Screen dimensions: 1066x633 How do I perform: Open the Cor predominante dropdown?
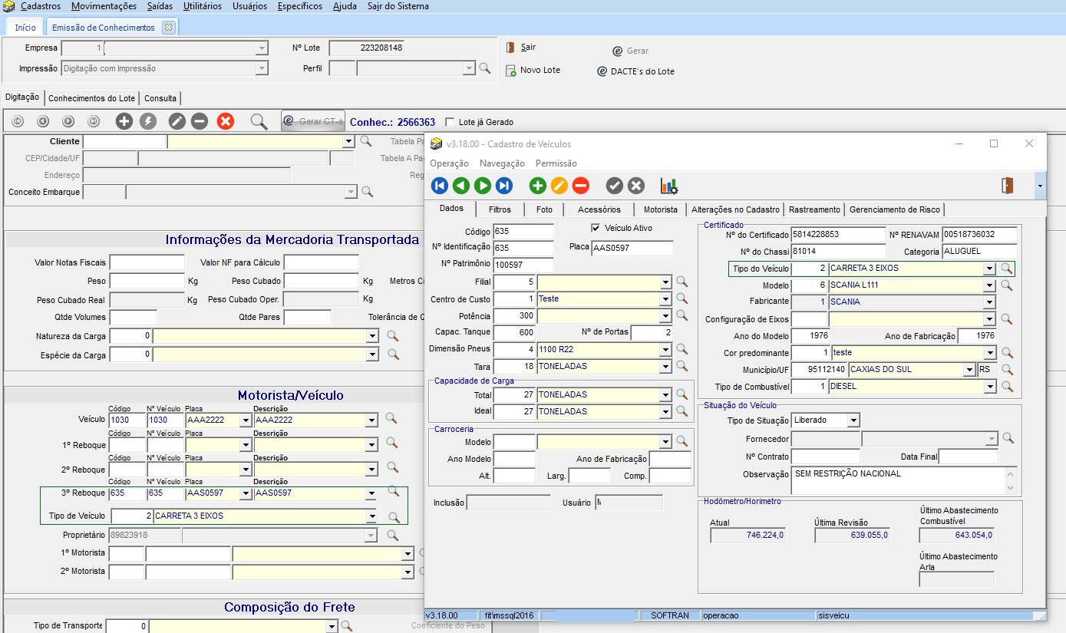pyautogui.click(x=990, y=353)
